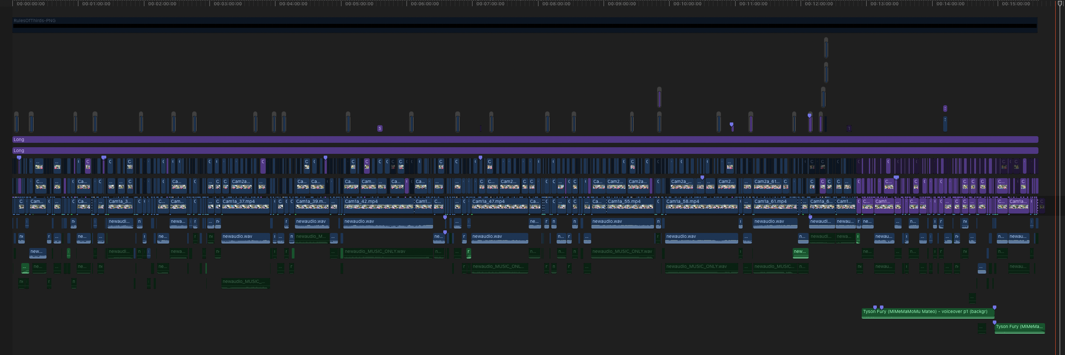
Task: Select newaudio.wav clip below Cam1a_42.mp4
Action: tap(388, 223)
